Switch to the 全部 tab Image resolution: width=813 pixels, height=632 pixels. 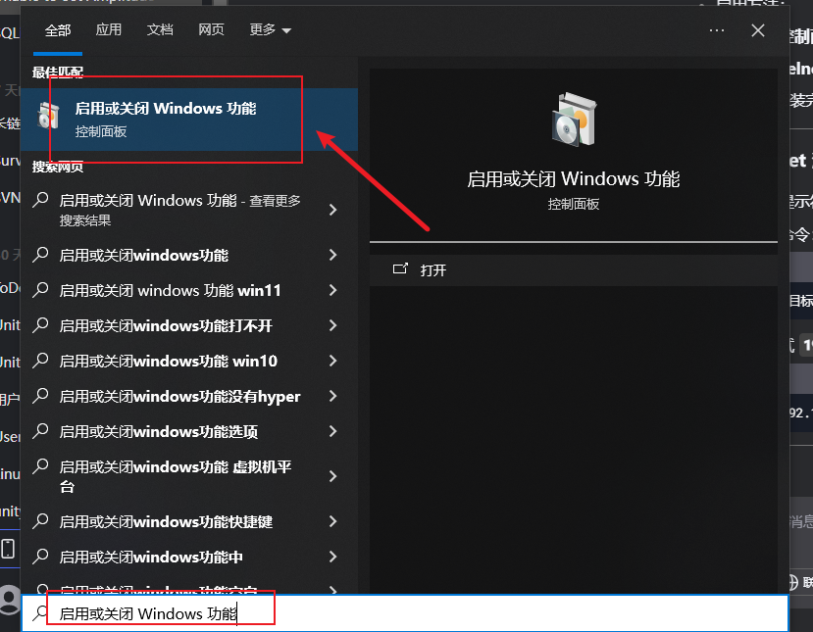[58, 30]
